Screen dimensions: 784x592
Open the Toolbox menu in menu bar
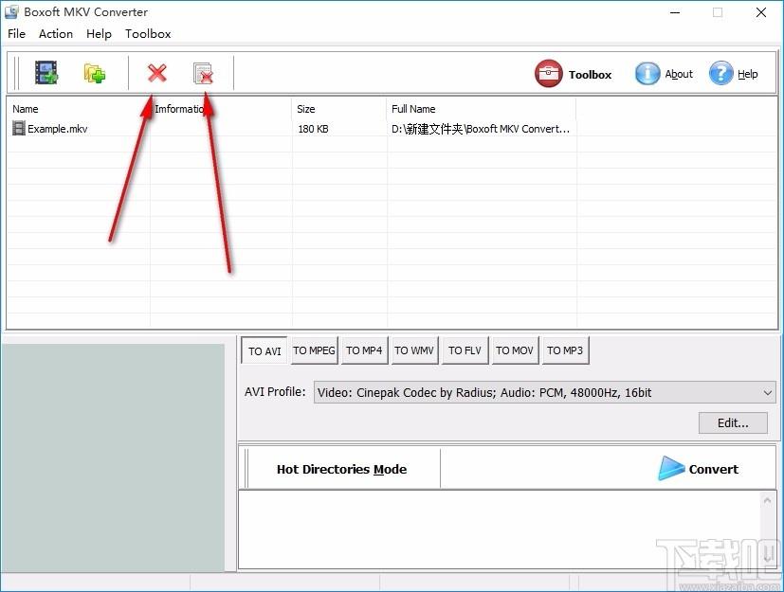pyautogui.click(x=148, y=34)
